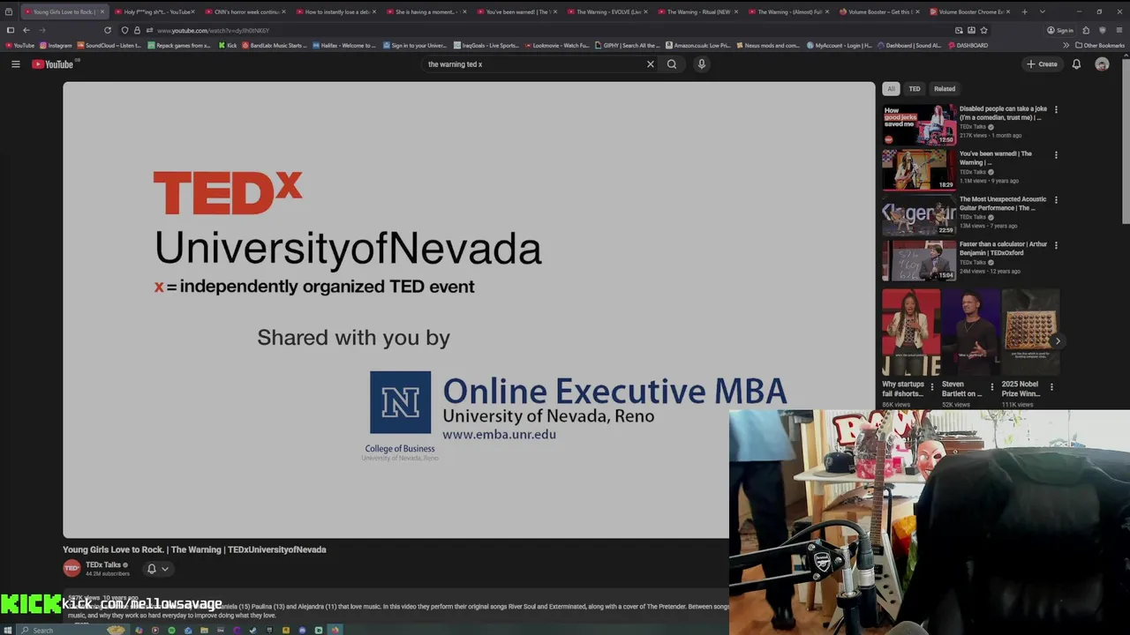Start voice search with microphone icon

(702, 63)
